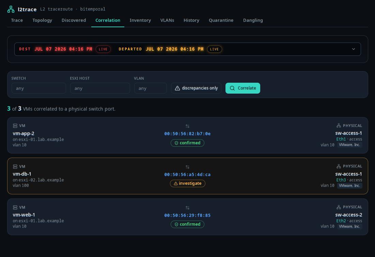Click the DEST timestamp Jul 07 2026
Viewport: 375px width, 257px height.
(63, 49)
